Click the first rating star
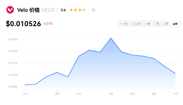 (71, 10)
